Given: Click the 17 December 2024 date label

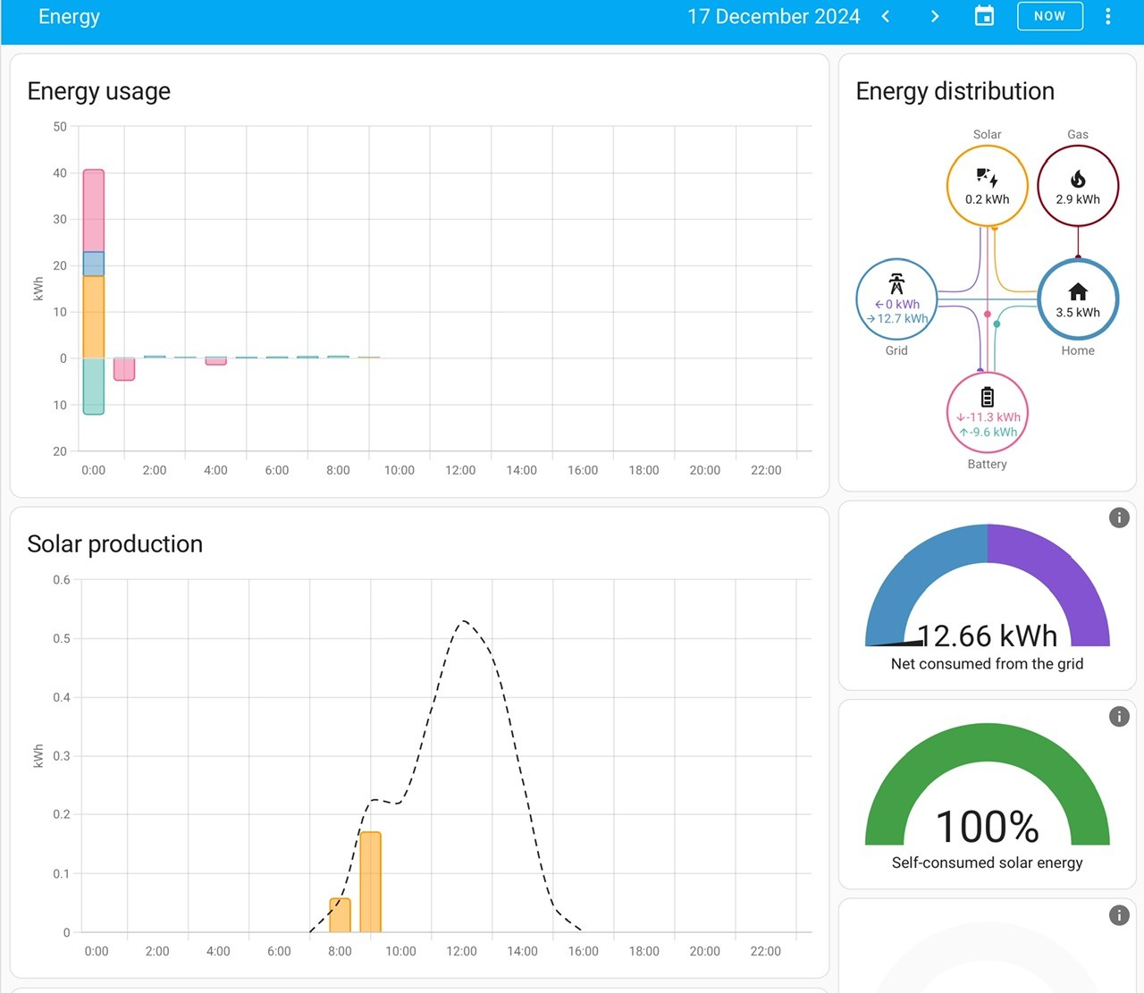Looking at the screenshot, I should point(773,16).
